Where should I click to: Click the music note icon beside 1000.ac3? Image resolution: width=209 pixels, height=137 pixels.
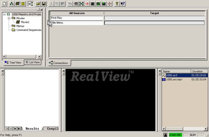pos(164,76)
